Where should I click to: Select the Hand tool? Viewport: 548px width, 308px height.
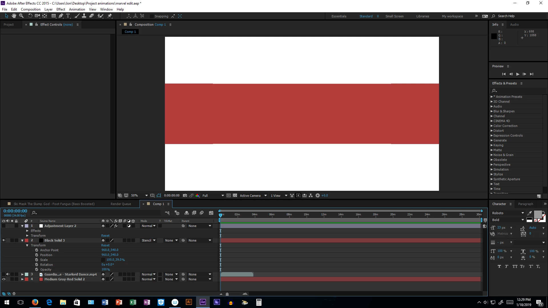pos(14,16)
